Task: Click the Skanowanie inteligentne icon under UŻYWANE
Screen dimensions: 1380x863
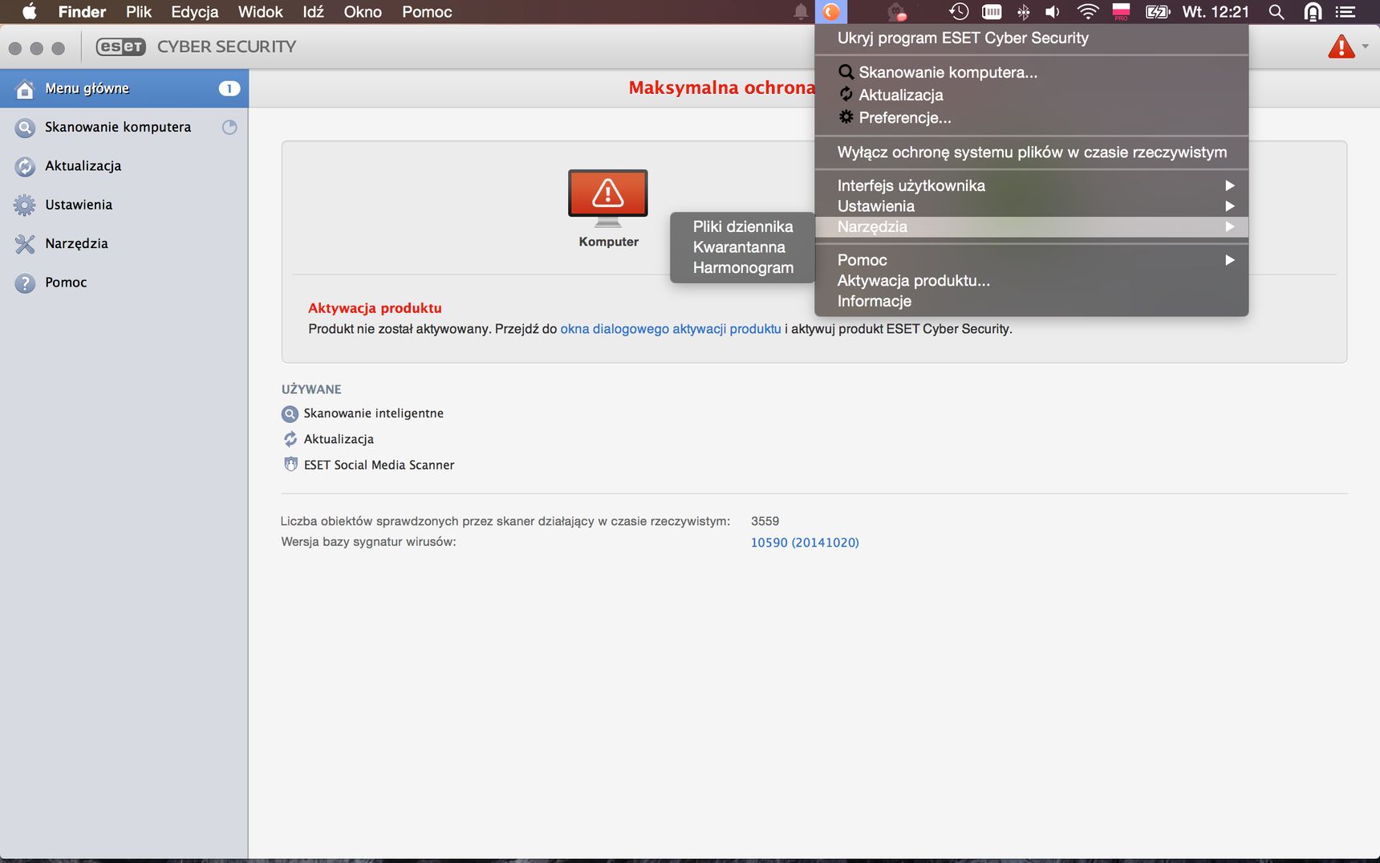Action: (290, 413)
